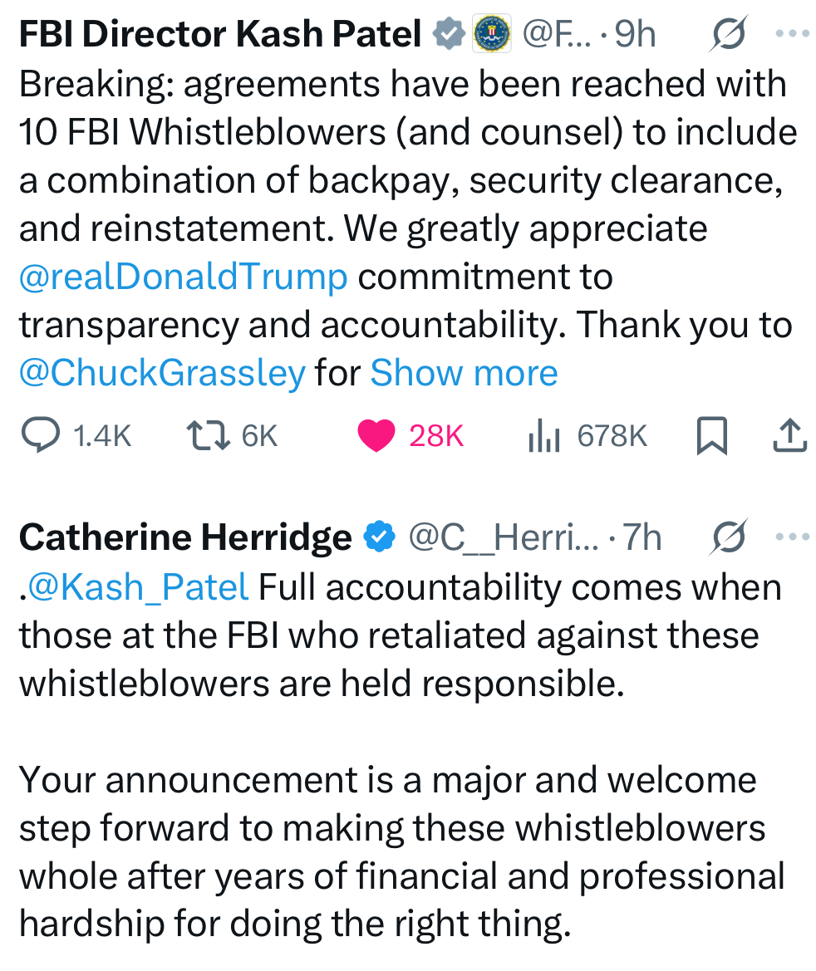Open the @Kash_Patel mention link

(137, 587)
